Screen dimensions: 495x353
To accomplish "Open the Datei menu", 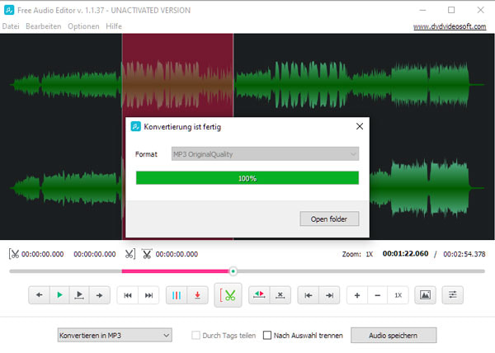I will pyautogui.click(x=11, y=26).
